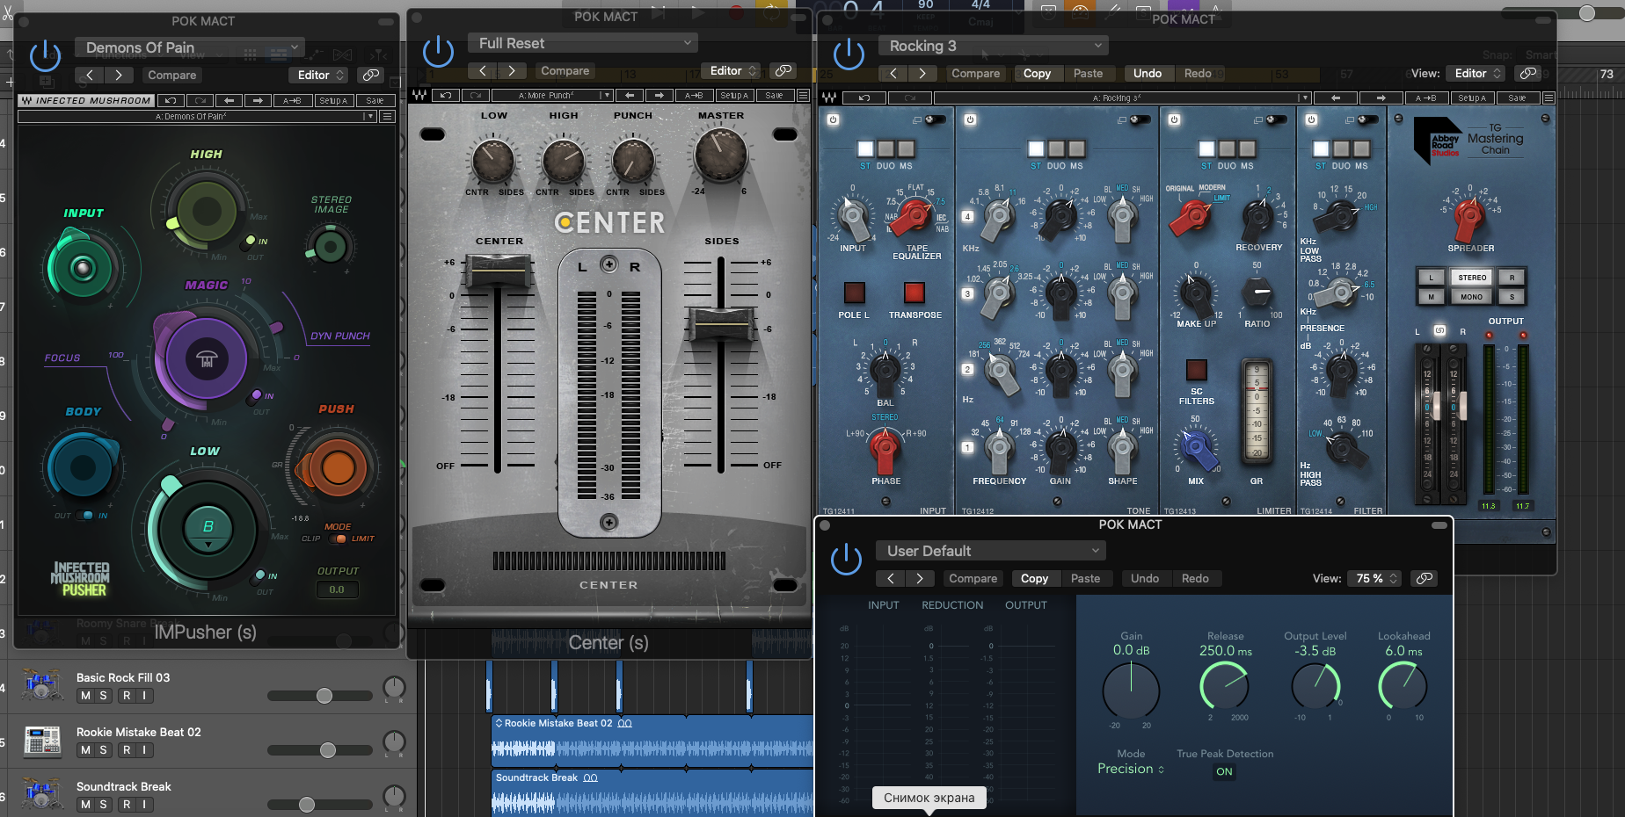Click the link icon in User Default limiter window
1625x817 pixels.
tap(1424, 579)
